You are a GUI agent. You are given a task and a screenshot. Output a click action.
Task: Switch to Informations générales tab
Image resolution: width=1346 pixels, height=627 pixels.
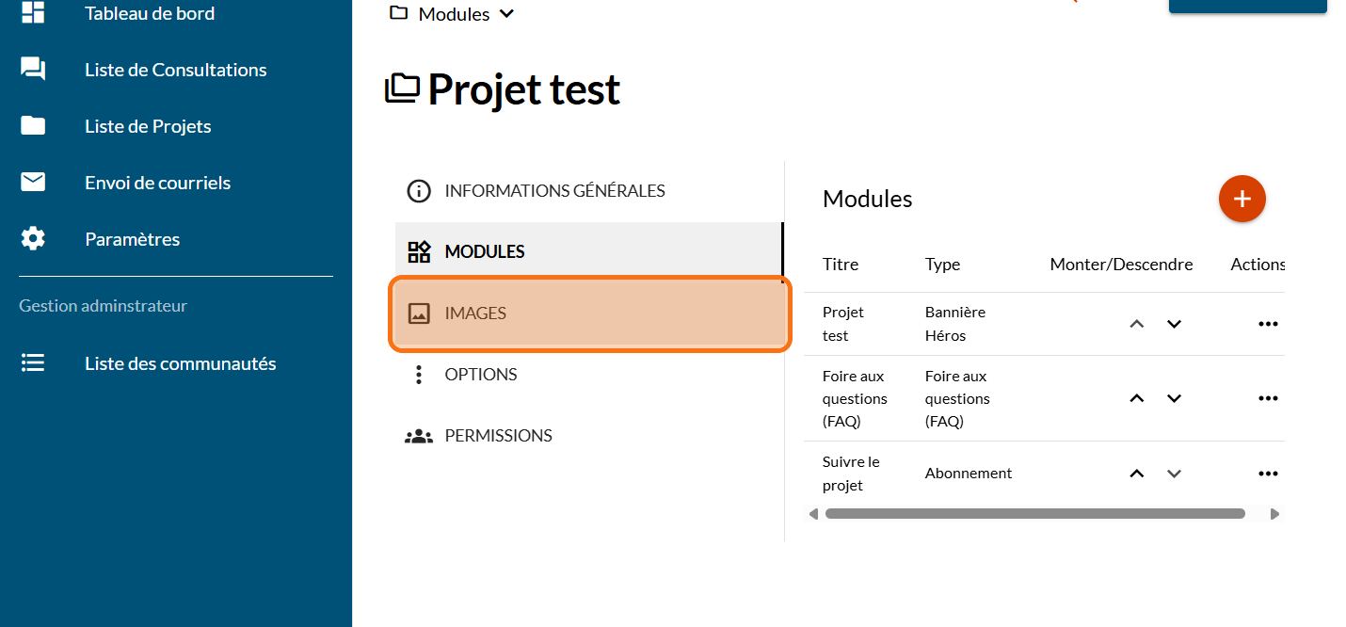554,191
